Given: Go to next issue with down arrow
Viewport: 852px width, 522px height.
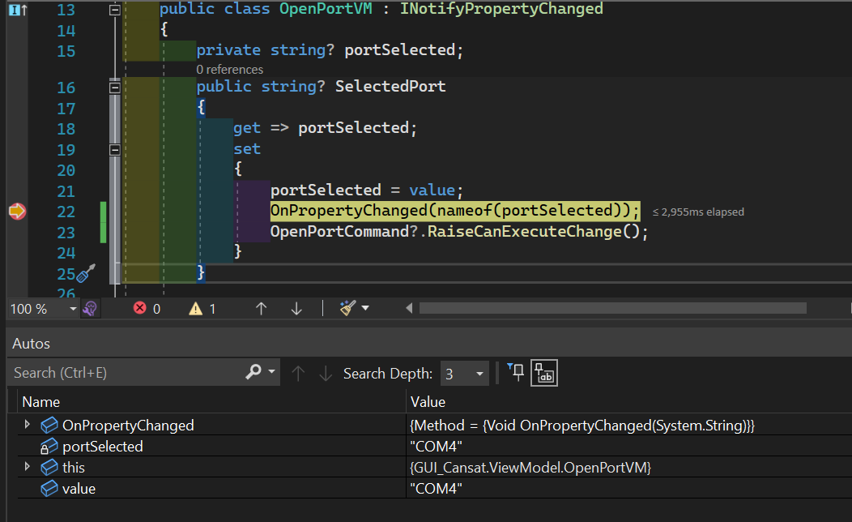Looking at the screenshot, I should coord(296,309).
